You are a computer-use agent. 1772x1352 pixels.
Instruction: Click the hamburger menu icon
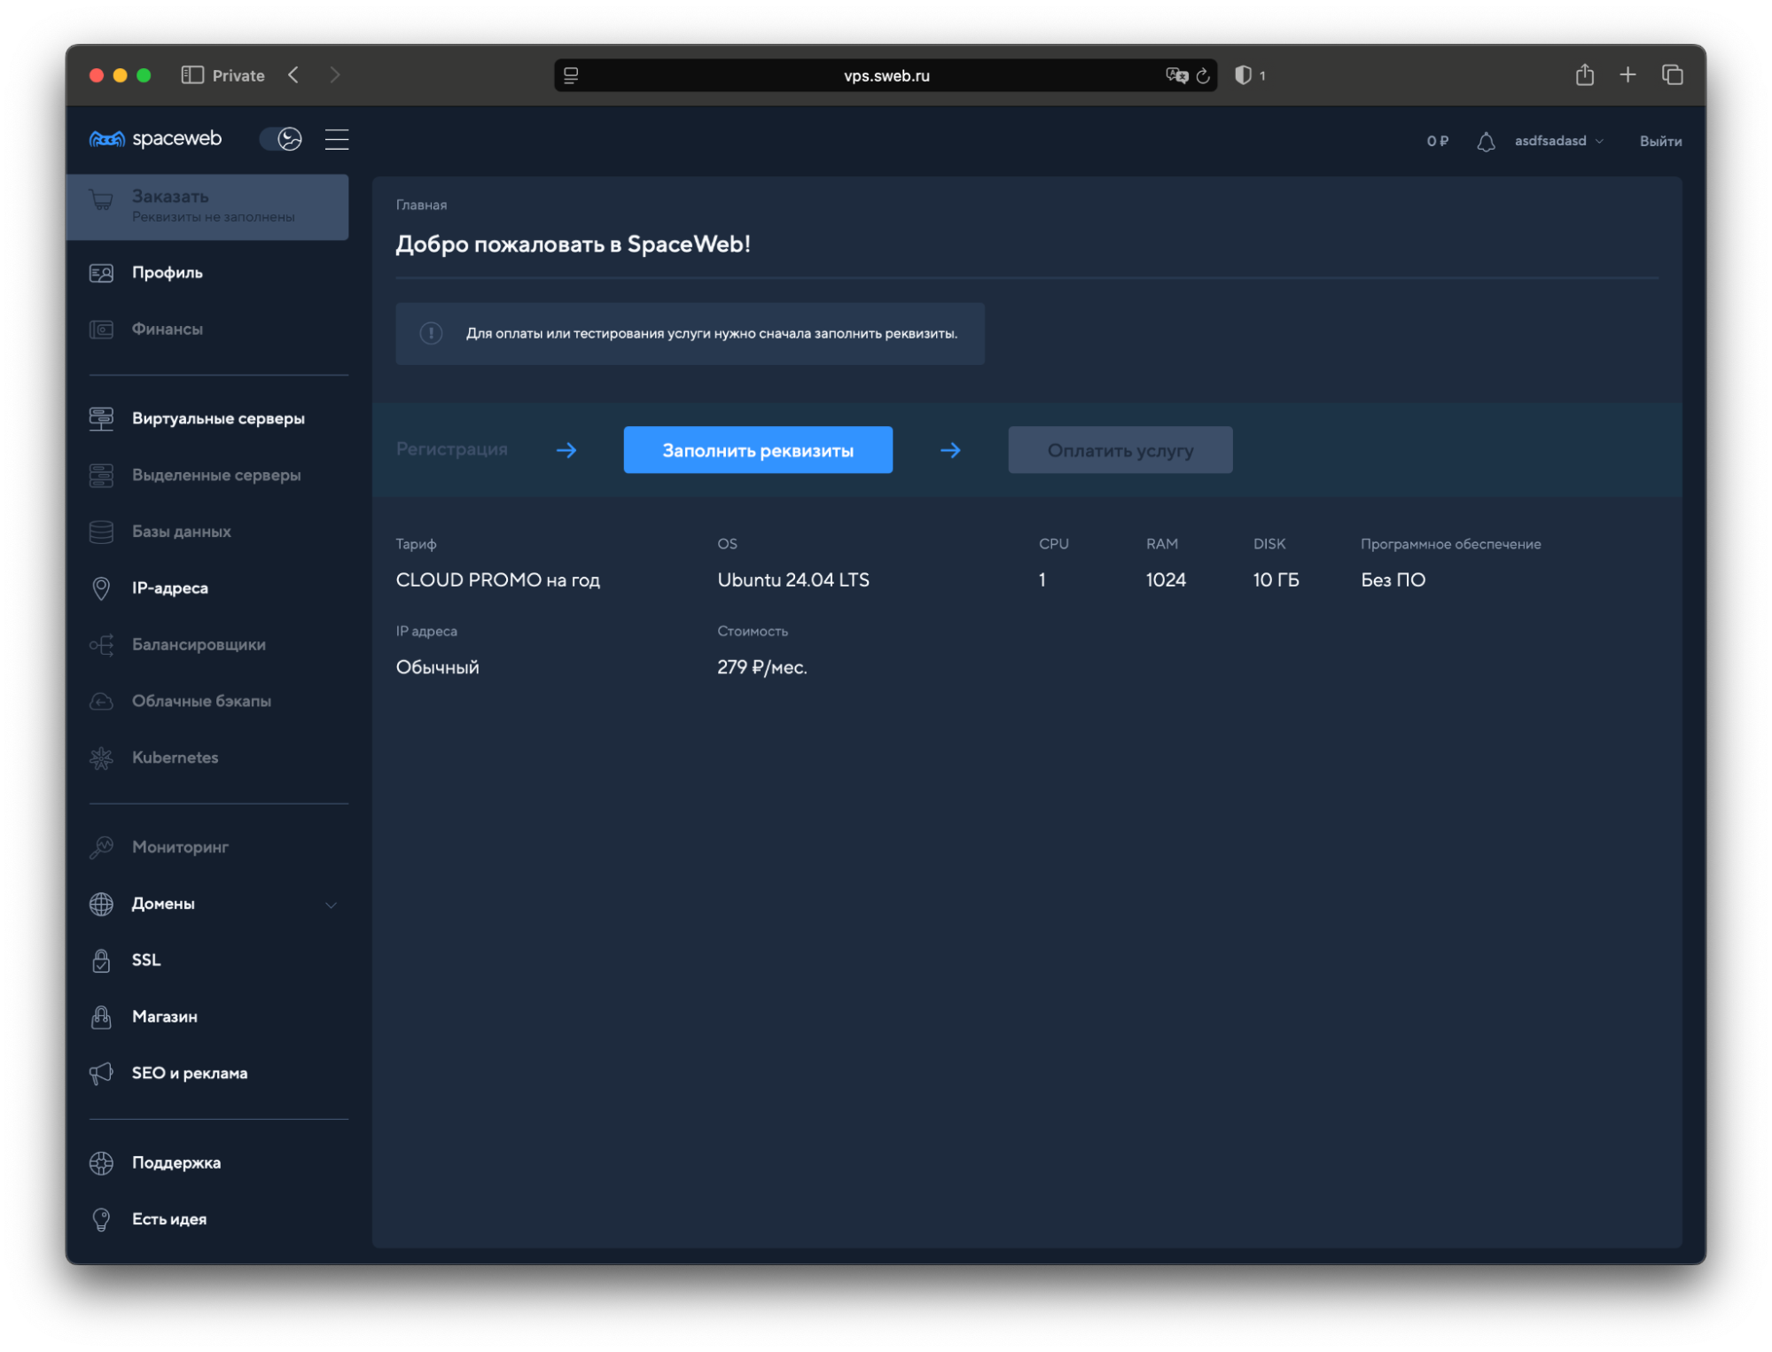tap(336, 139)
